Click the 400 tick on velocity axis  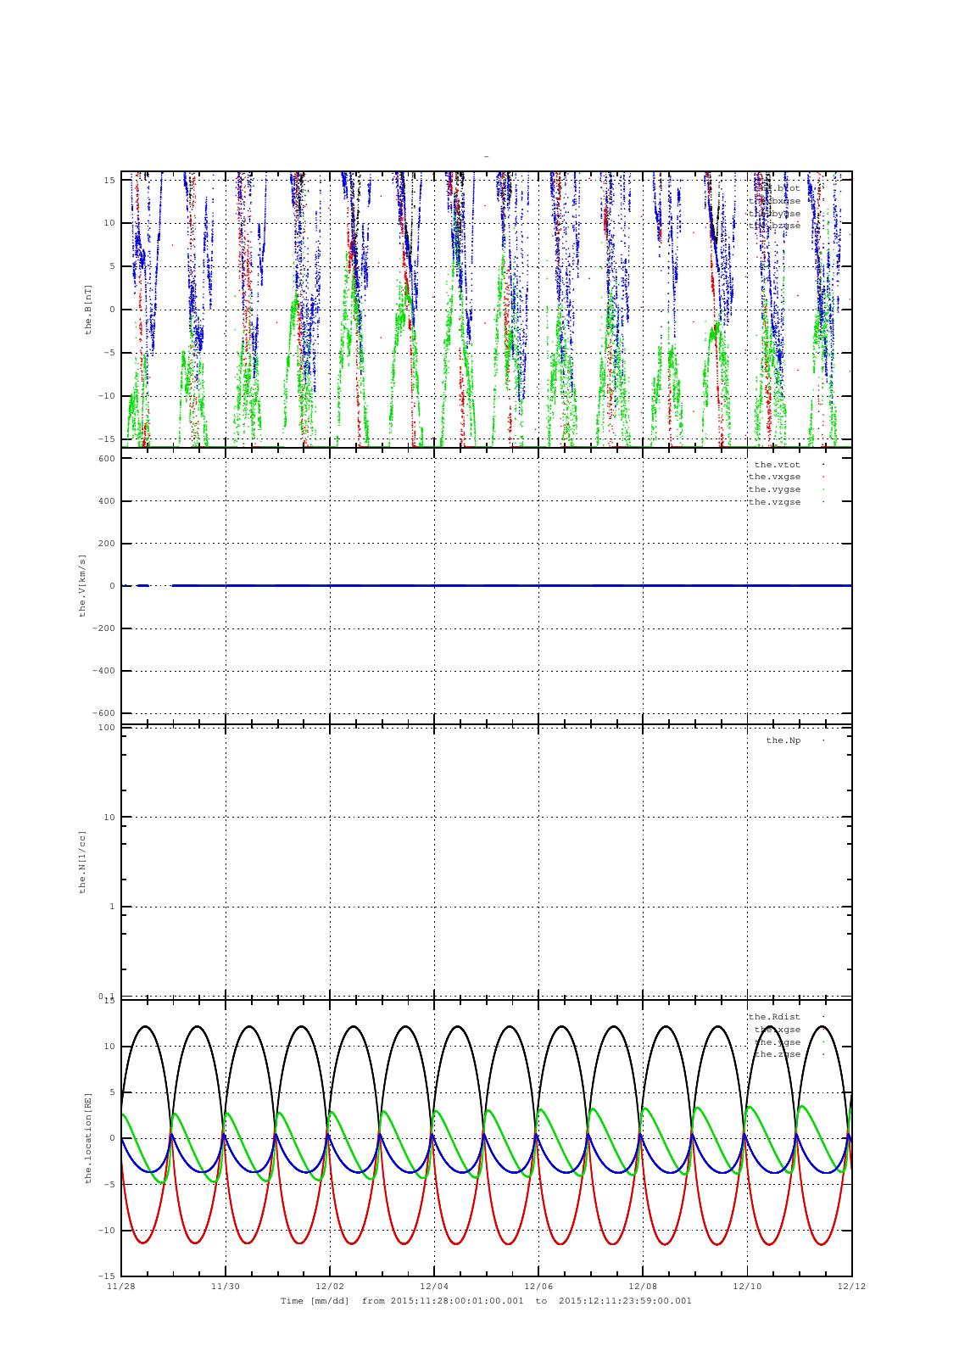106,501
